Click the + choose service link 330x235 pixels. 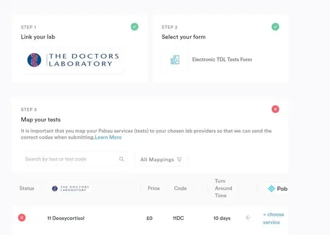274,219
